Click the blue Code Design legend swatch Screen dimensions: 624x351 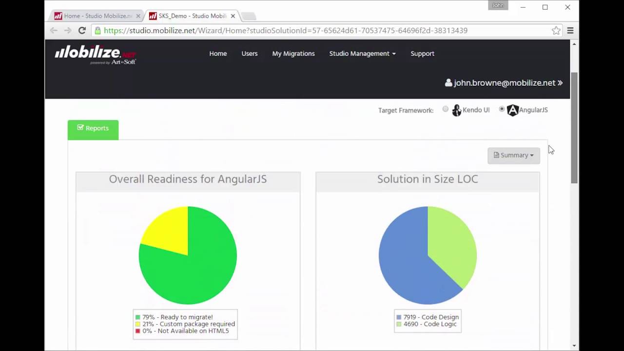[x=399, y=317]
